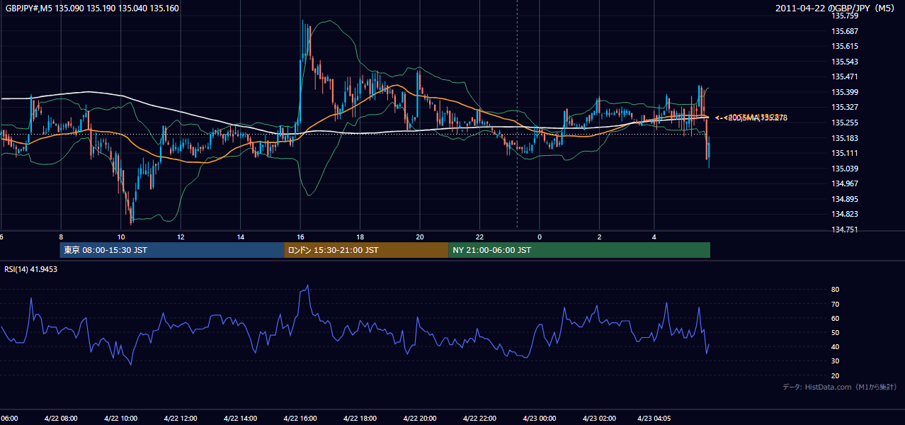This screenshot has width=905, height=425.
Task: Click the 4/22 14:00 date label
Action: click(x=240, y=419)
